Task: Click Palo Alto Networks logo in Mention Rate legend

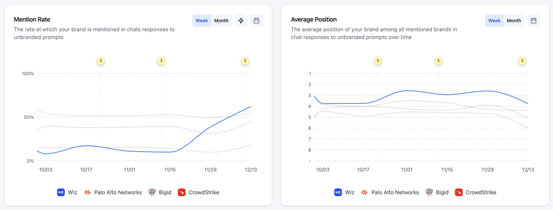Action: tap(88, 192)
